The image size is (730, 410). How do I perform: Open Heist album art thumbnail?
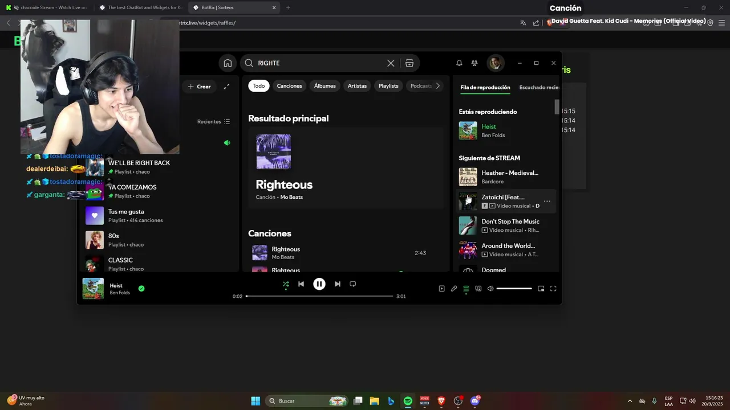point(93,289)
